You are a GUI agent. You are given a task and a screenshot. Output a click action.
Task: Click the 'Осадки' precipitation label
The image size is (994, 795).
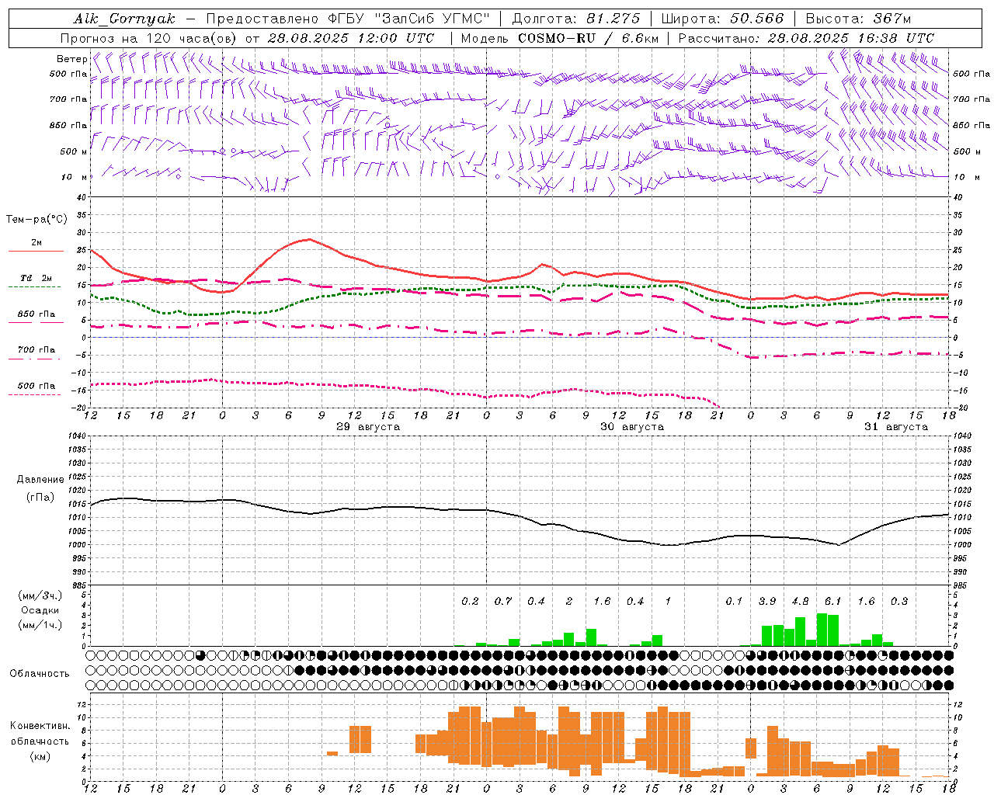pyautogui.click(x=40, y=610)
